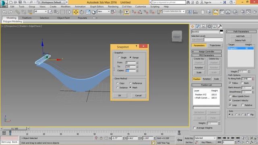Toggle the Follow checkbox
The width and height of the screenshot is (258, 145).
coord(230,83)
